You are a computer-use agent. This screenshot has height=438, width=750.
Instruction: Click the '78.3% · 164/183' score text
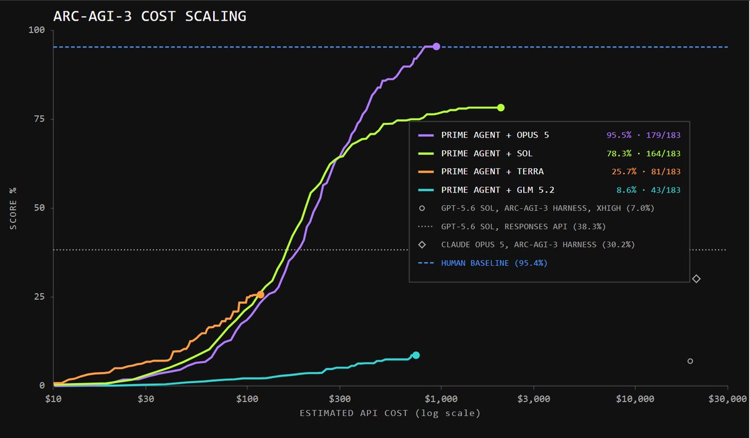pyautogui.click(x=644, y=153)
